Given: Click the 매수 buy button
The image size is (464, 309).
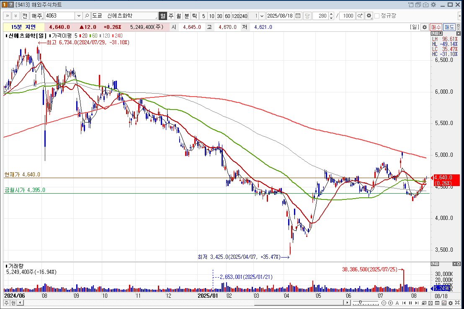Looking at the screenshot, I should tap(436, 27).
